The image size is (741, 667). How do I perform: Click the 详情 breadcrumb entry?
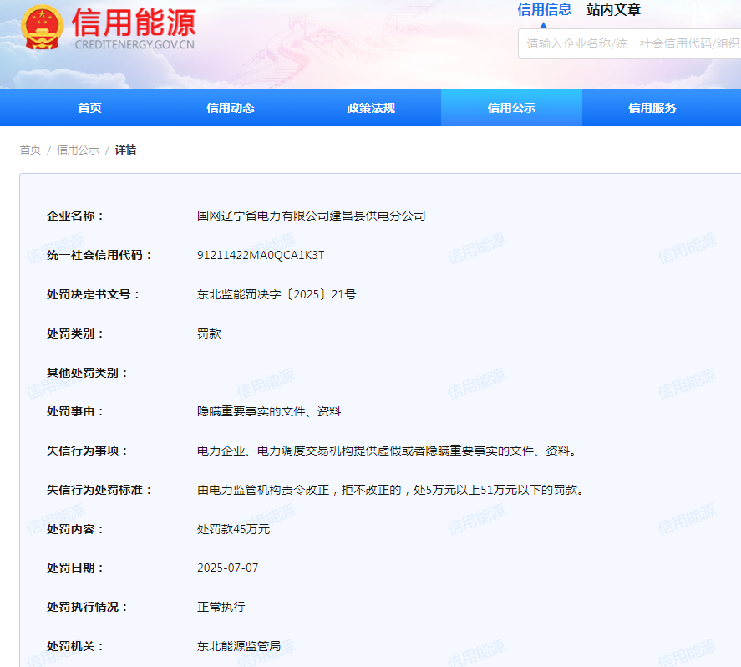click(x=125, y=150)
